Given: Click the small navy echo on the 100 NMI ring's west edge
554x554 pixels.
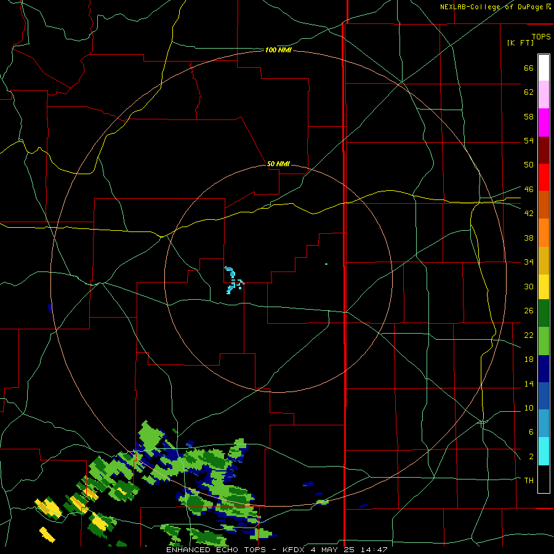Looking at the screenshot, I should pyautogui.click(x=50, y=308).
